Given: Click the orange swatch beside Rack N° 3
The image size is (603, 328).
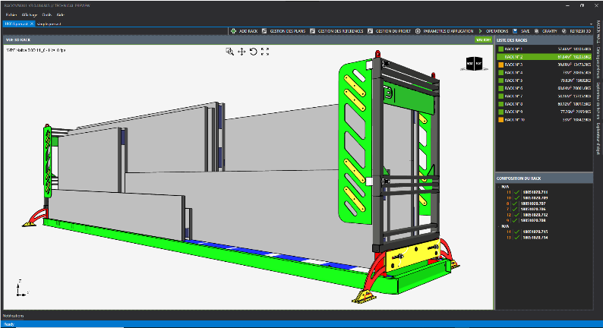Looking at the screenshot, I should (500, 65).
